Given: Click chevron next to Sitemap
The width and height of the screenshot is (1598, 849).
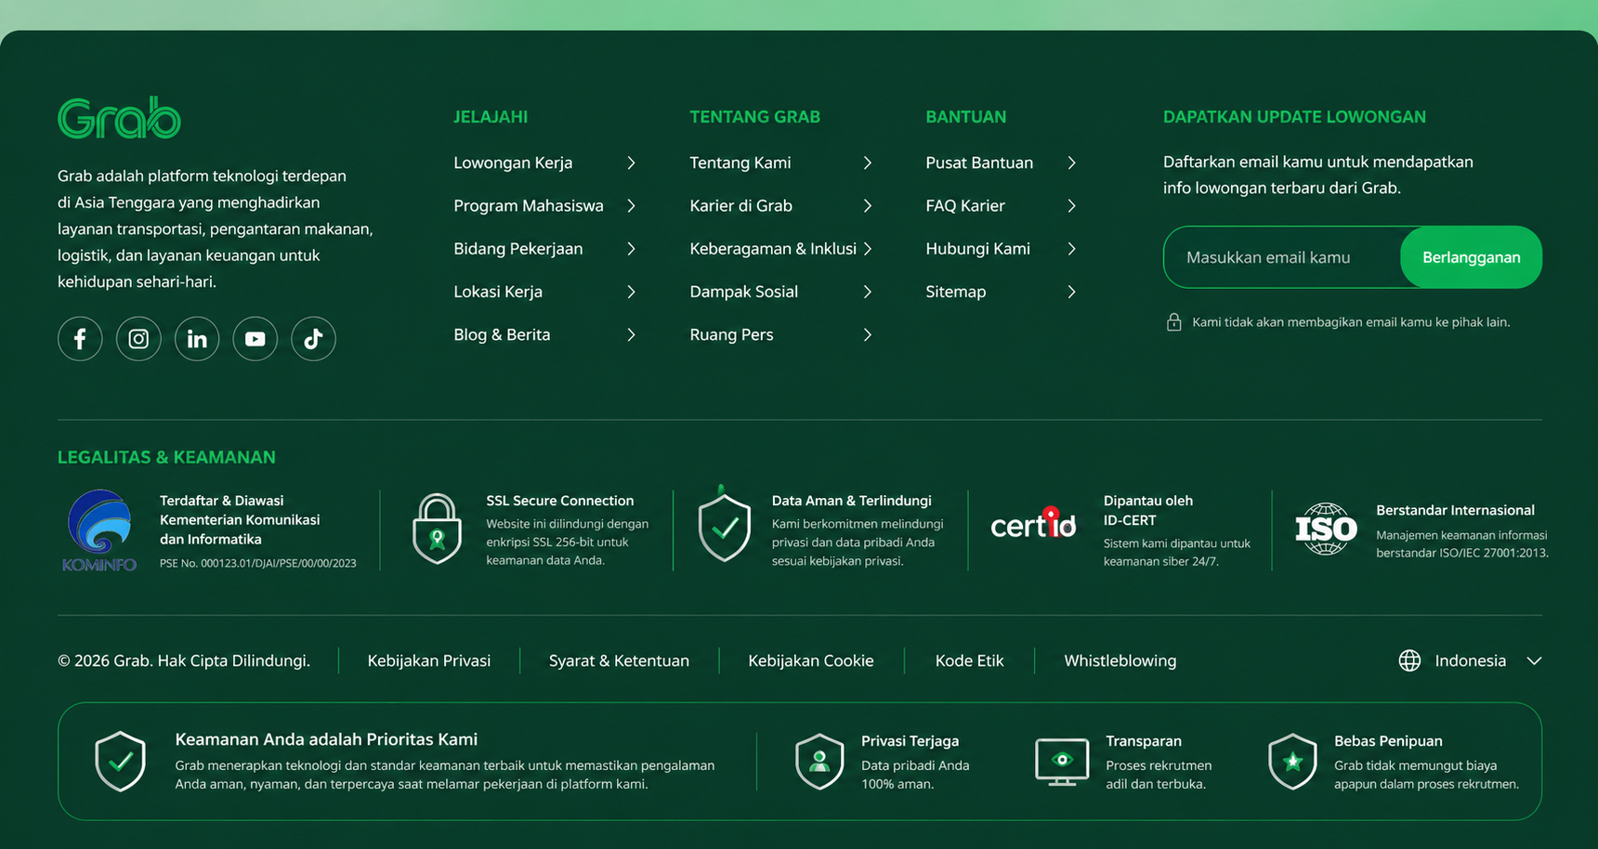Looking at the screenshot, I should pyautogui.click(x=1072, y=292).
